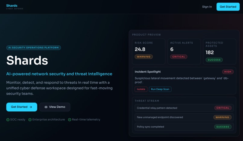Open the Sign In link
The image size is (243, 141).
pos(207,7)
